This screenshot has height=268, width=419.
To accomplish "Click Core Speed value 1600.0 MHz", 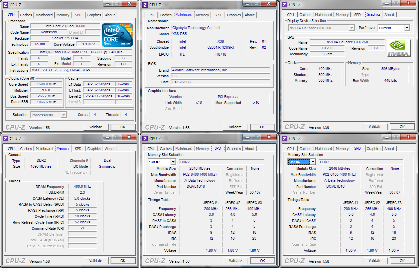I will pyautogui.click(x=46, y=84).
